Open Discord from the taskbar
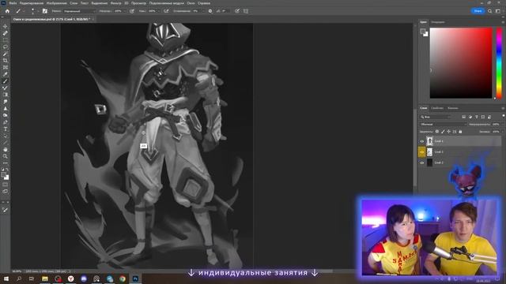Image resolution: width=506 pixels, height=284 pixels. pyautogui.click(x=84, y=278)
